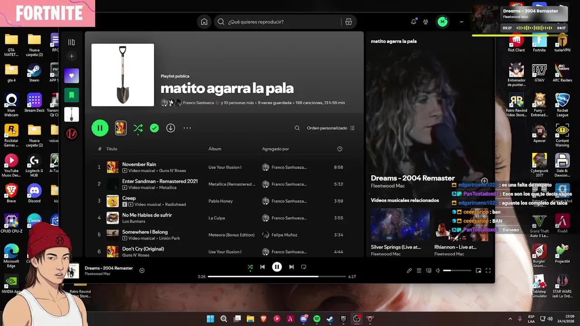Open the shovel playlist tile in sidebar
Screen dimensions: 580x326
pyautogui.click(x=72, y=115)
